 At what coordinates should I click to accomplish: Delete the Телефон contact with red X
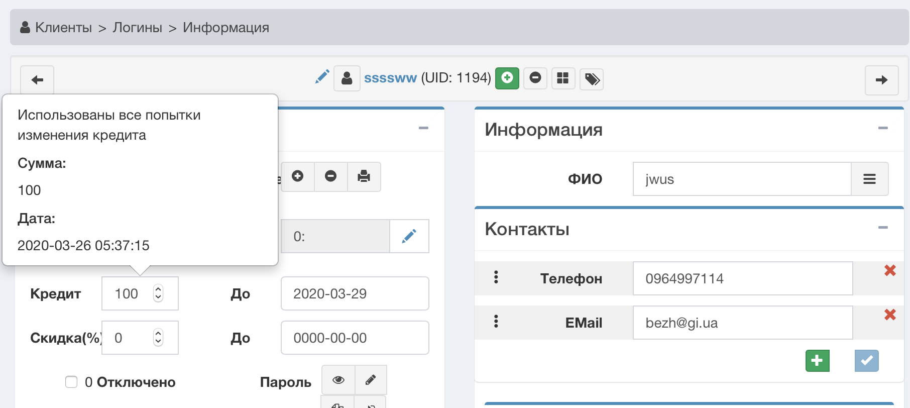(890, 271)
